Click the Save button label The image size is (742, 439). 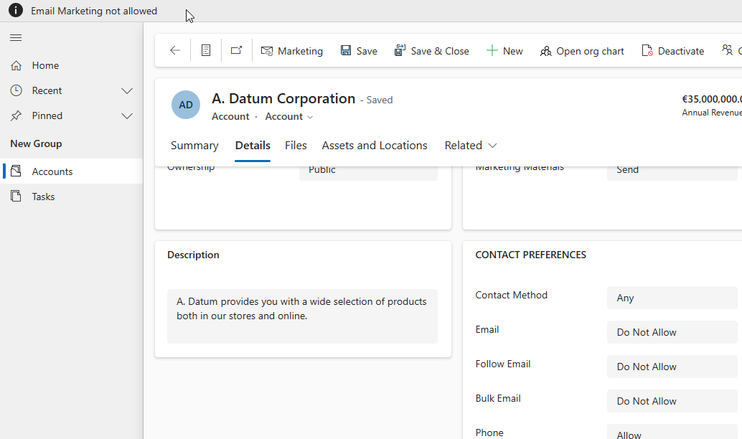click(367, 51)
